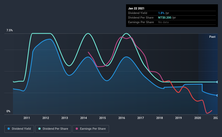Select the Dividend Per Share endpoint marker
222x137 pixels.
coord(217,82)
